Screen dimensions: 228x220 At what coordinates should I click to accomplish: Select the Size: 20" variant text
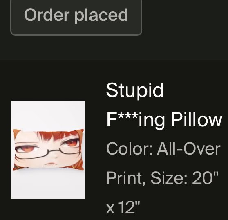tap(185, 178)
